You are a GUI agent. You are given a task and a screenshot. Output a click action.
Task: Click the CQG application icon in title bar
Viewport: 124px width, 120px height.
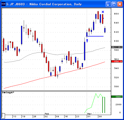pos(3,4)
